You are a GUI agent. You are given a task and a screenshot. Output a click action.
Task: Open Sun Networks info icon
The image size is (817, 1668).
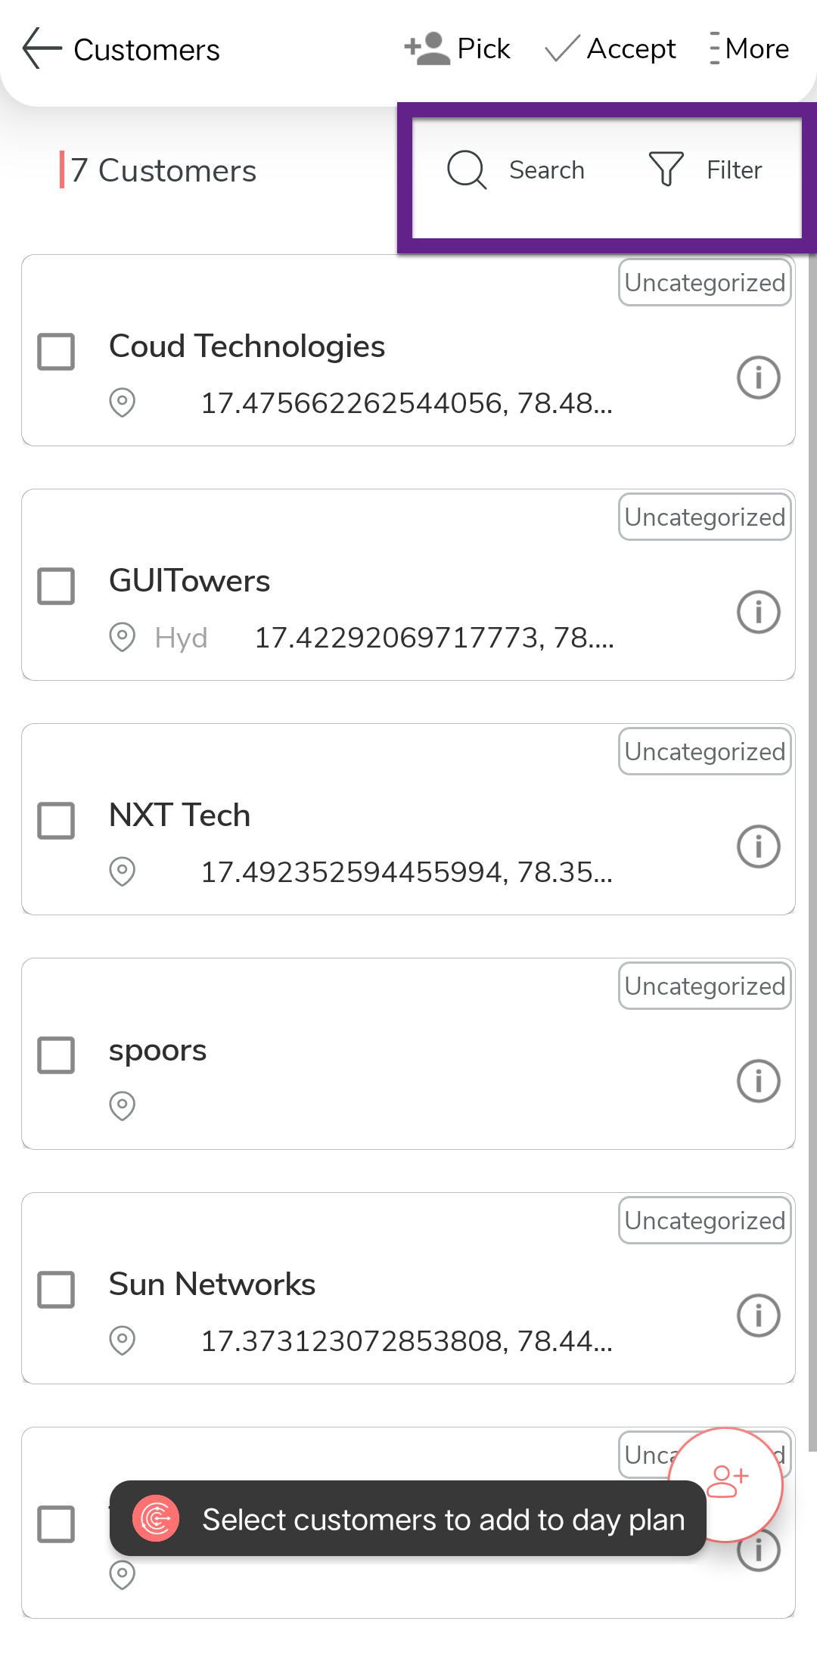[x=758, y=1315]
